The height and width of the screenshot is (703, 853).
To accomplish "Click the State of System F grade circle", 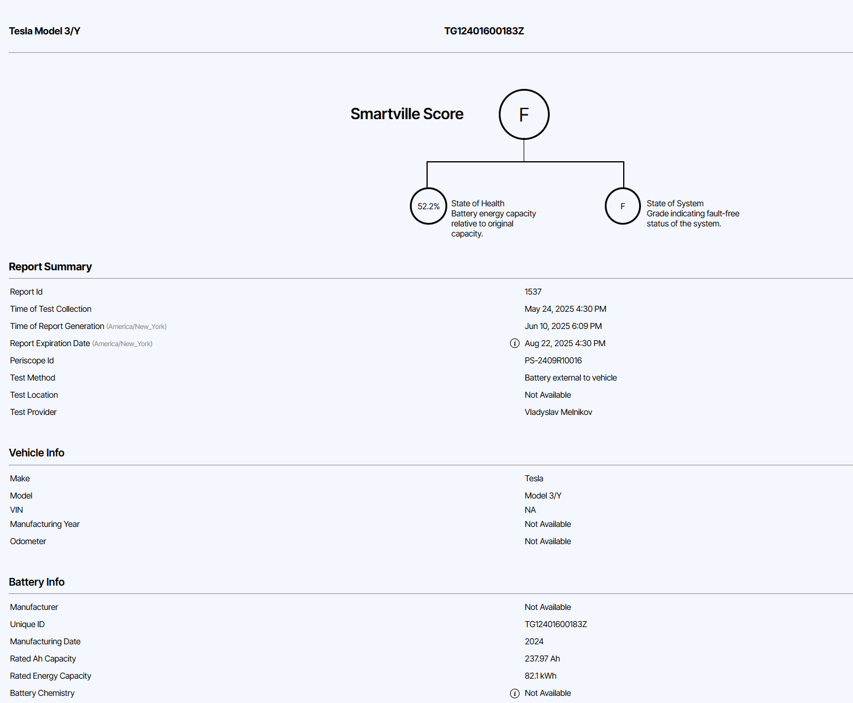I will coord(623,206).
